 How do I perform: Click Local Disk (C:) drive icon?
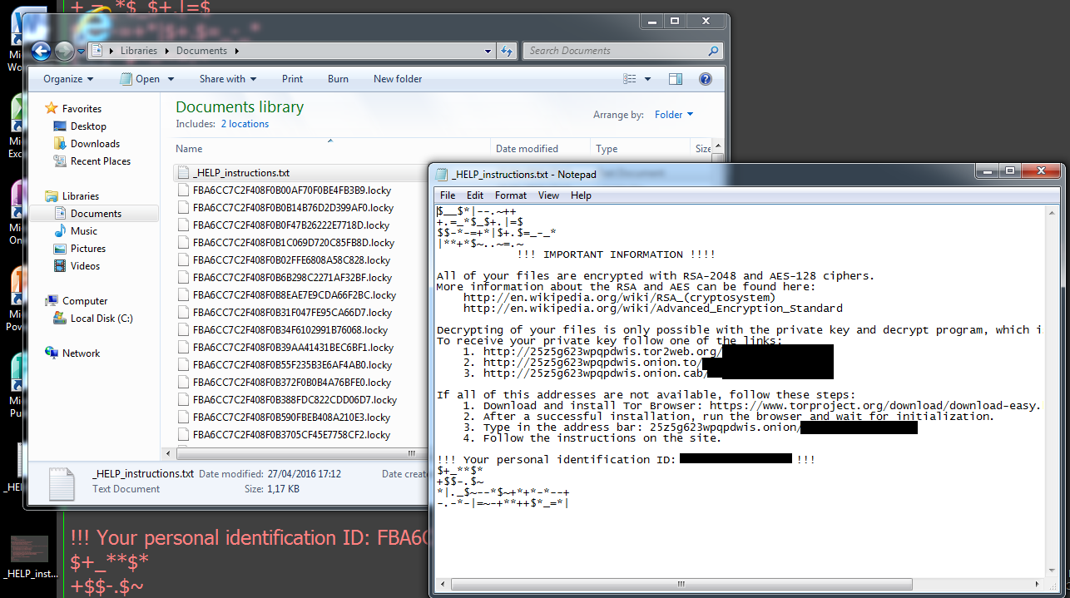click(x=60, y=319)
